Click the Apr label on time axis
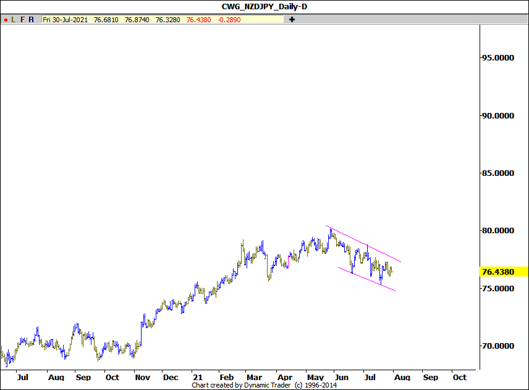 pyautogui.click(x=285, y=377)
